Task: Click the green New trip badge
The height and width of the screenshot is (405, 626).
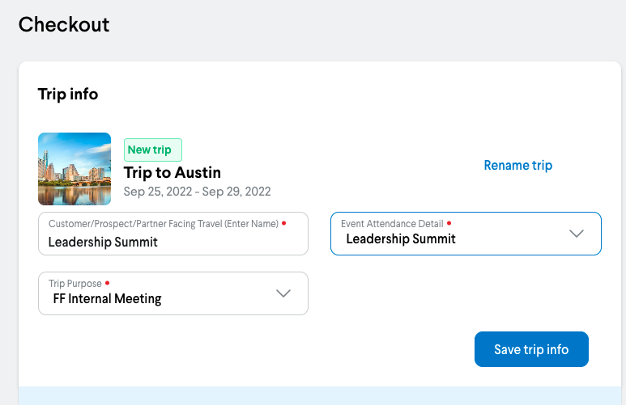Action: (x=153, y=150)
